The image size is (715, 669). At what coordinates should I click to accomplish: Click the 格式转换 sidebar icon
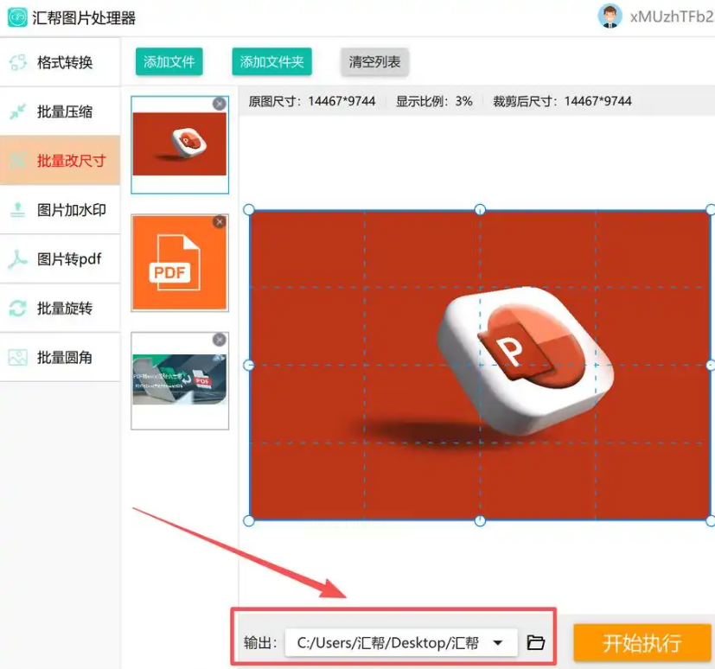(x=18, y=62)
